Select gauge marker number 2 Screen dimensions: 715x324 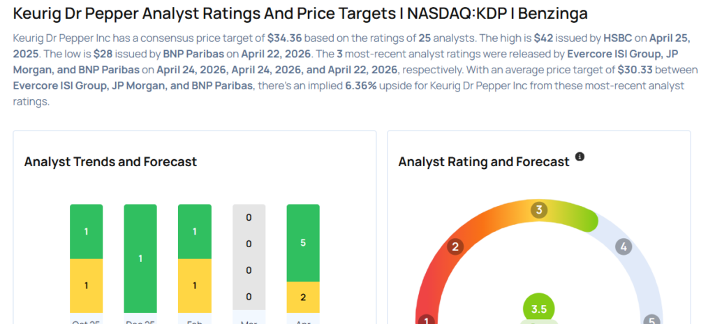[x=455, y=246]
